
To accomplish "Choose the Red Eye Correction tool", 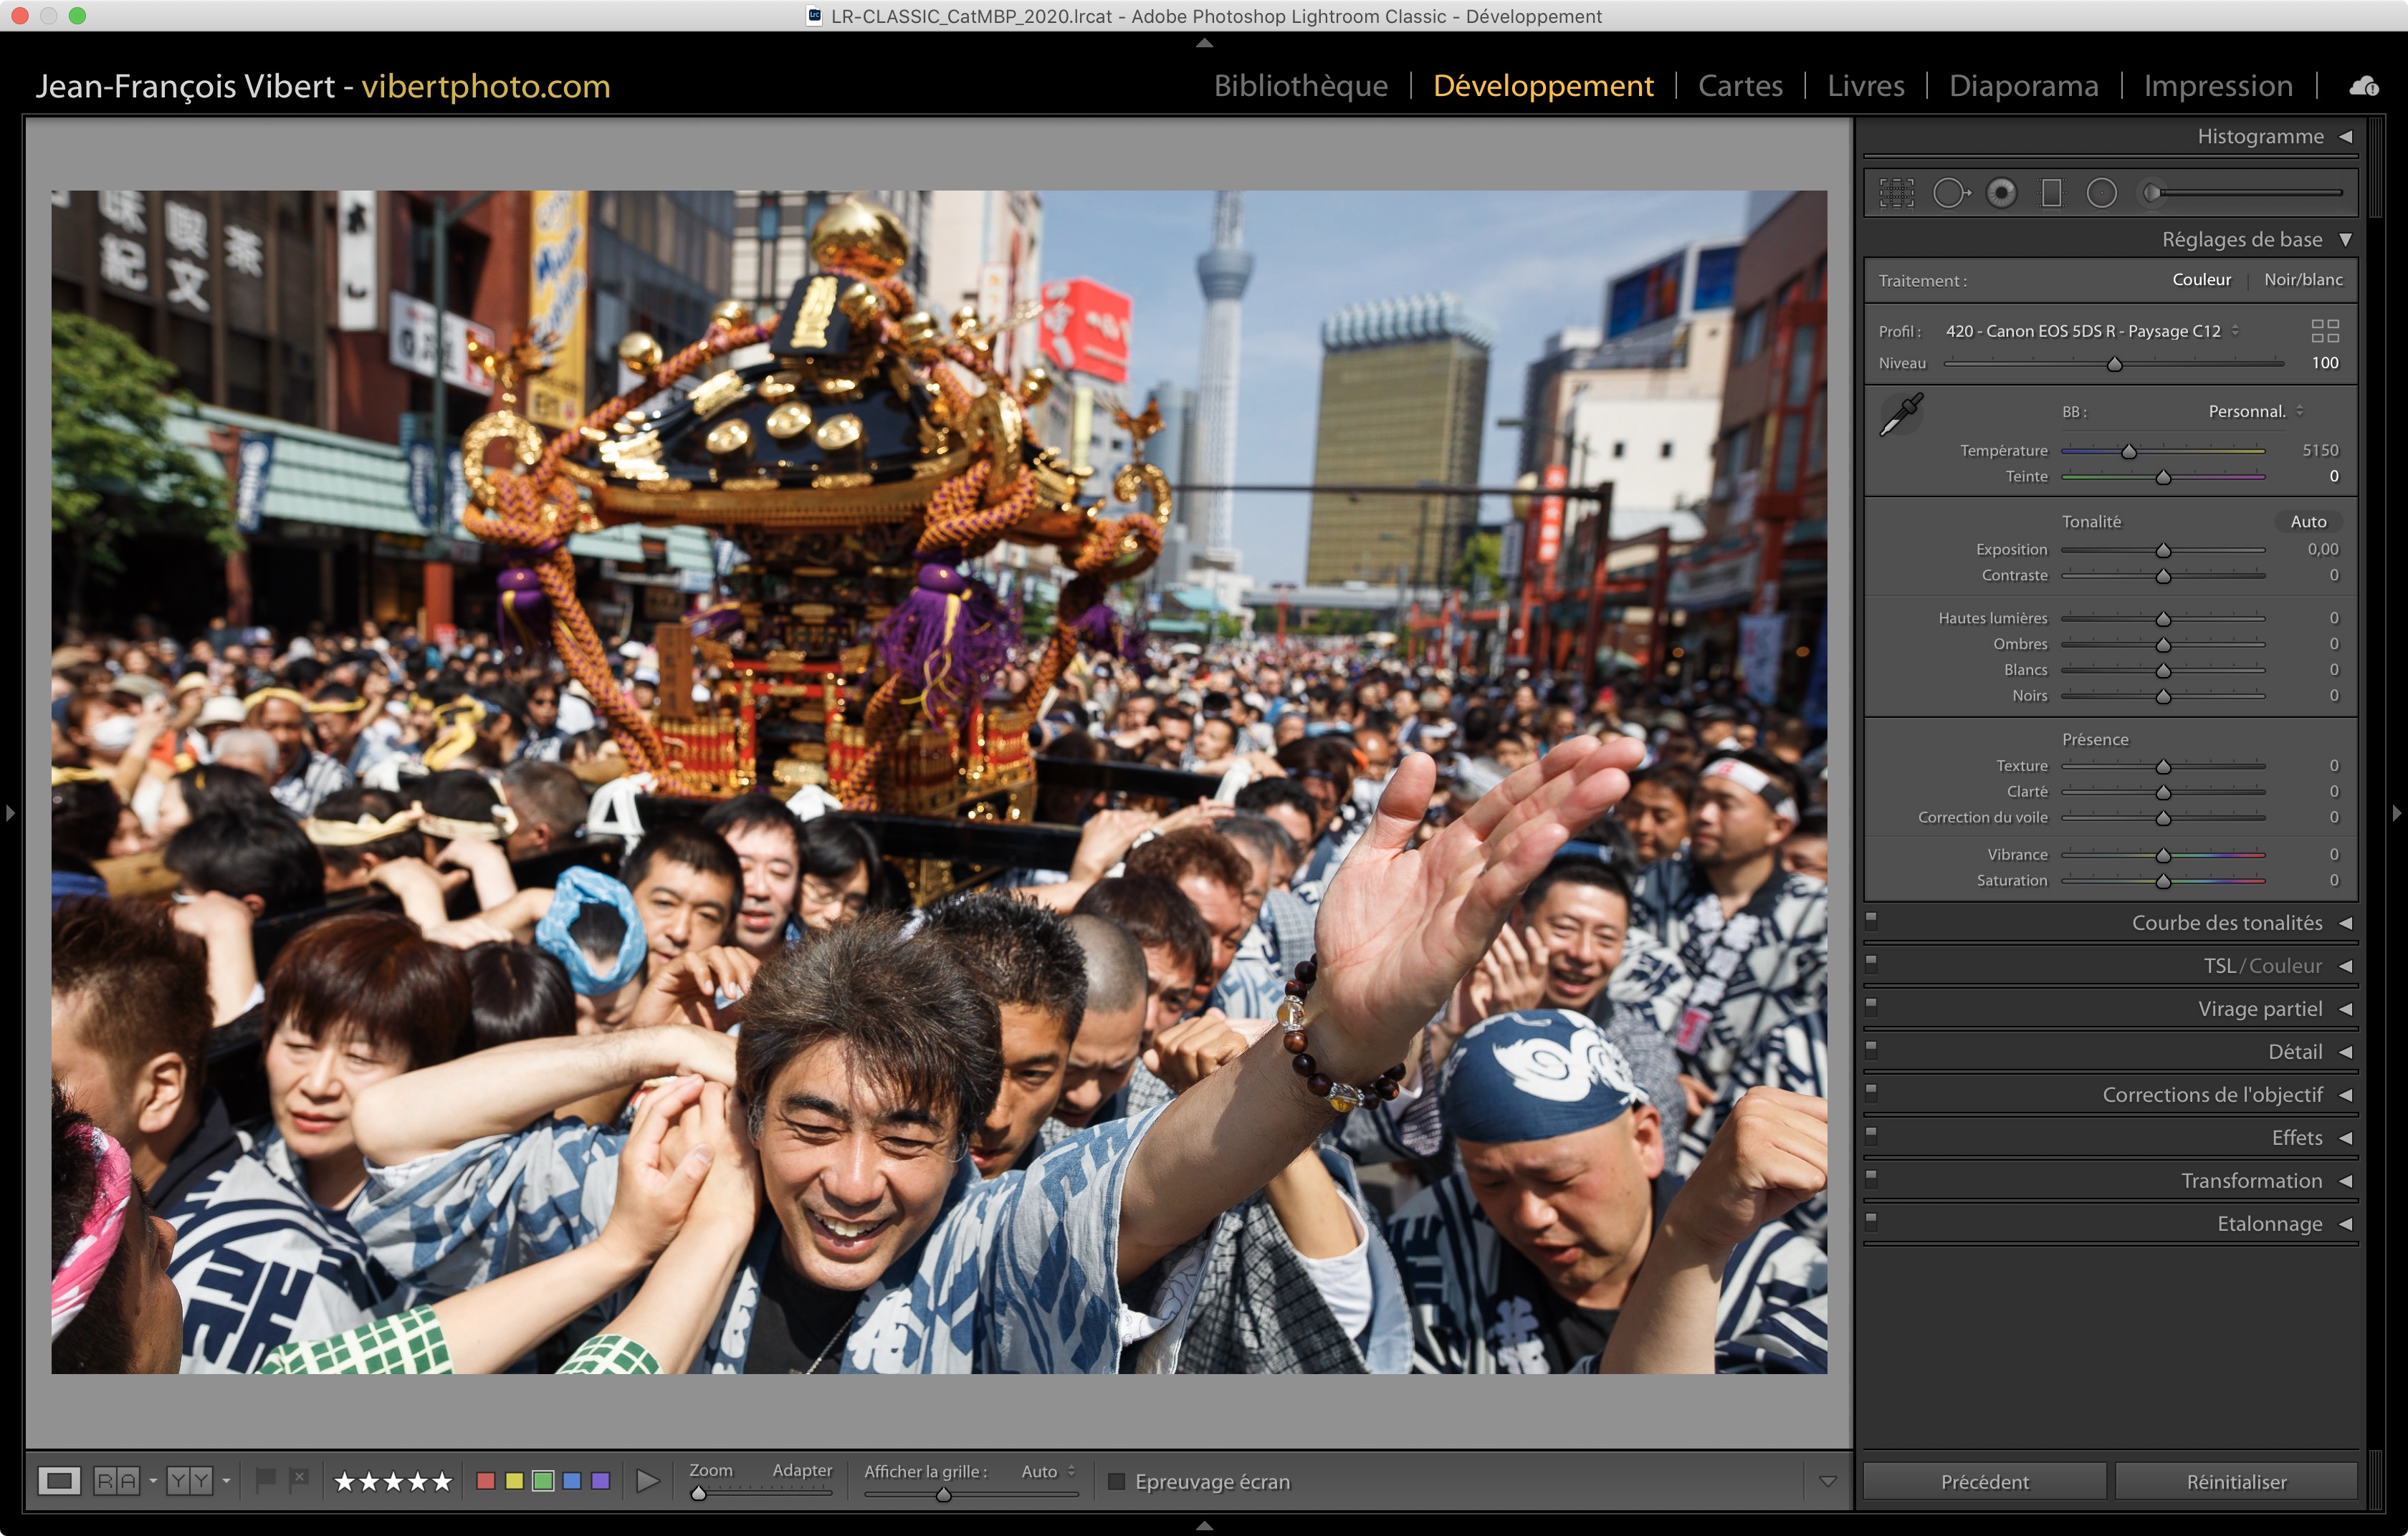I will 2001,193.
